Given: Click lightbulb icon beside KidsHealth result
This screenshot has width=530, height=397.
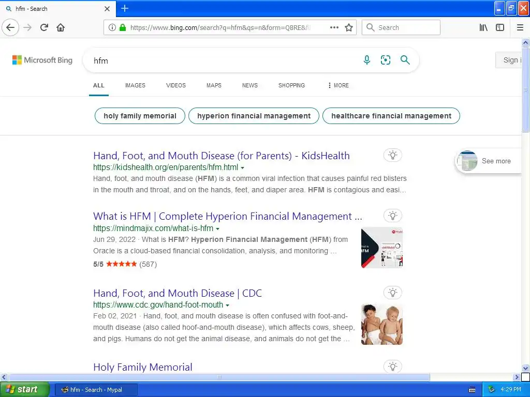Looking at the screenshot, I should (393, 155).
